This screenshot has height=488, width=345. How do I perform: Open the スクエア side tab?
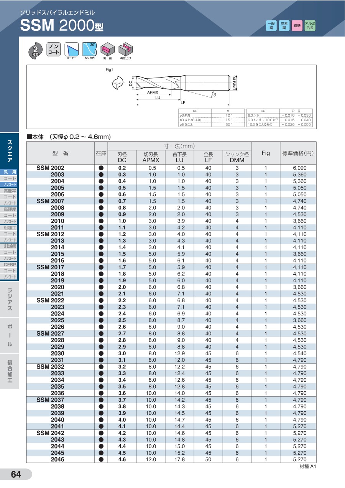tap(9, 151)
